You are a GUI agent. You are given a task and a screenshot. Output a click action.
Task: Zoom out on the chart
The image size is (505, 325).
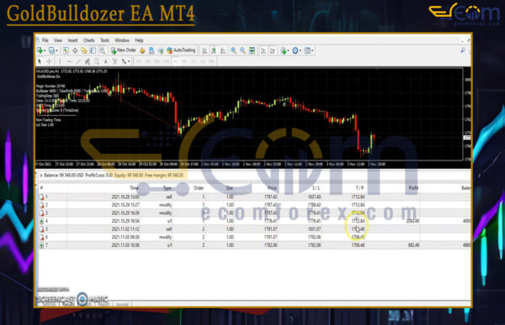coord(242,50)
